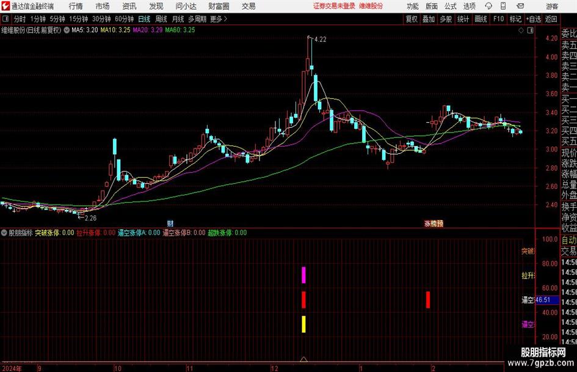Screen dimensions: 577x372
Task: Click the diamond icon at chart corner
Action: coord(521,31)
